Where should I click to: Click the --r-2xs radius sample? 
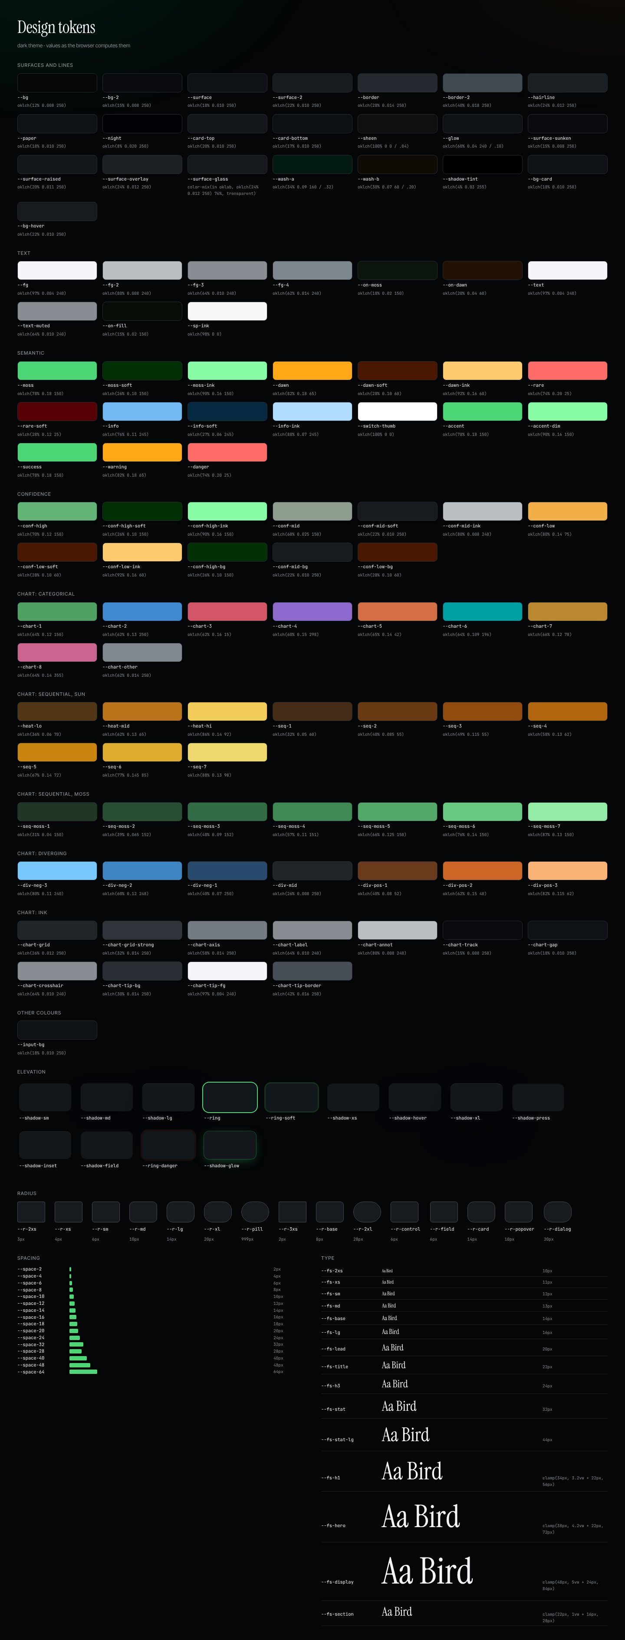pyautogui.click(x=31, y=1212)
